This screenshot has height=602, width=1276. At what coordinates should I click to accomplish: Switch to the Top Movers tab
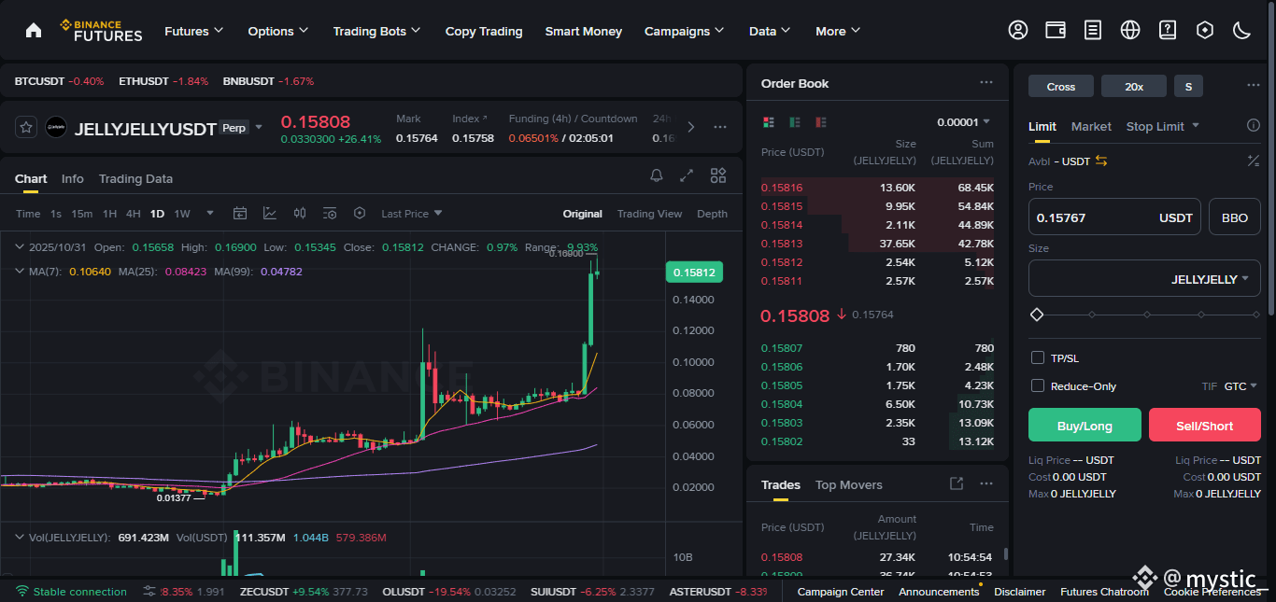pos(848,484)
